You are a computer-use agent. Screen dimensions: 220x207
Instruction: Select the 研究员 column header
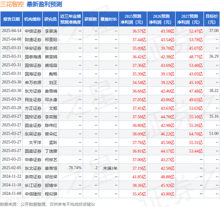(51, 19)
